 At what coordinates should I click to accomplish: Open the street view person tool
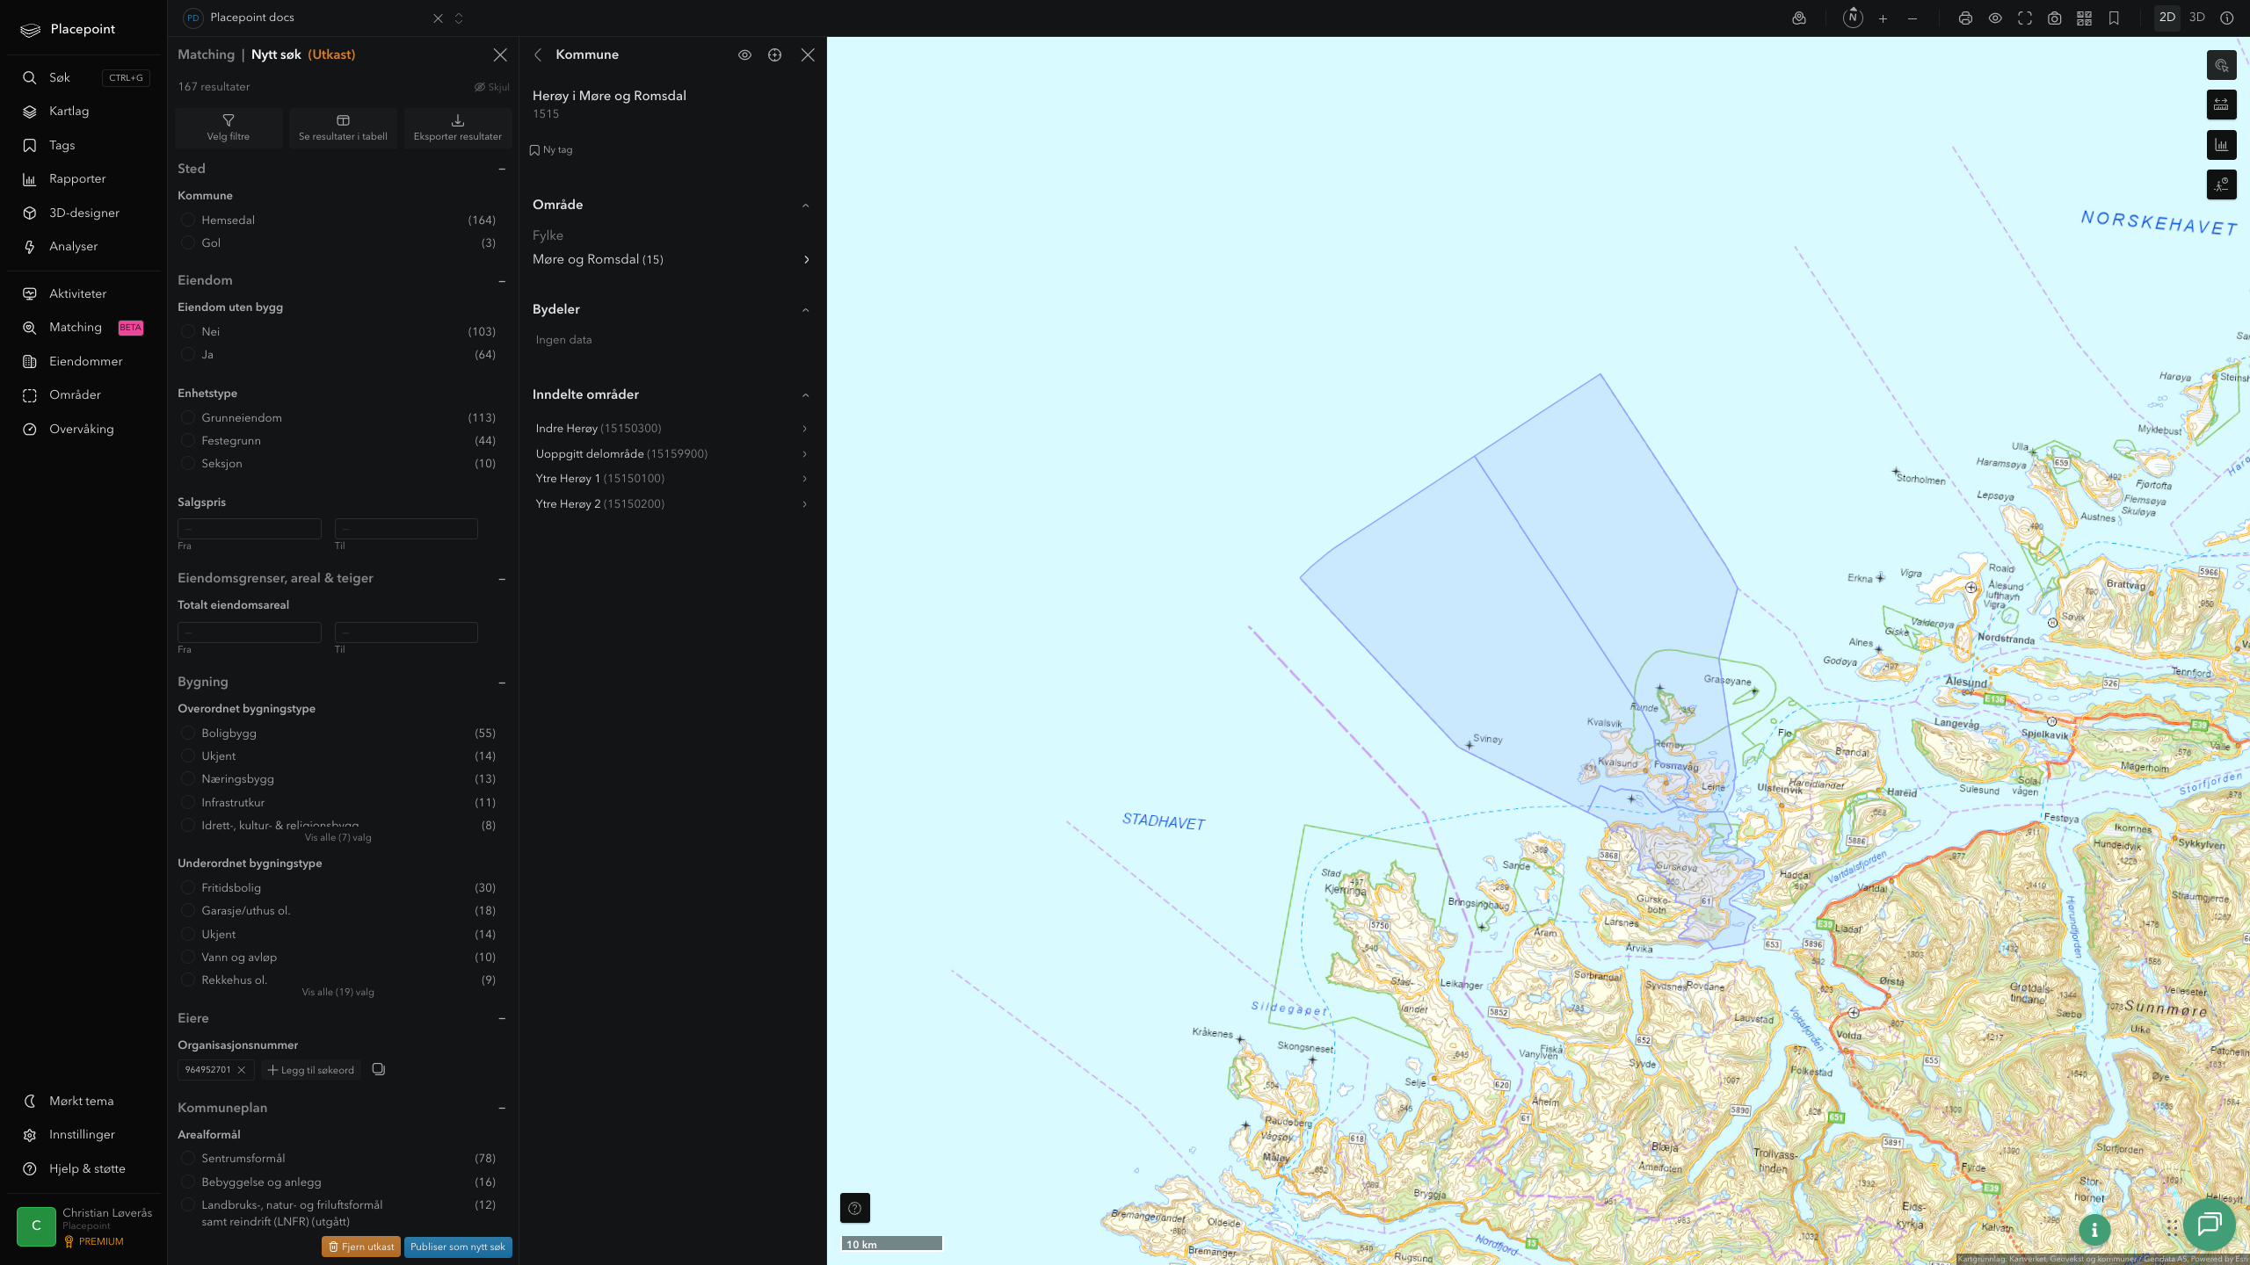click(2221, 184)
